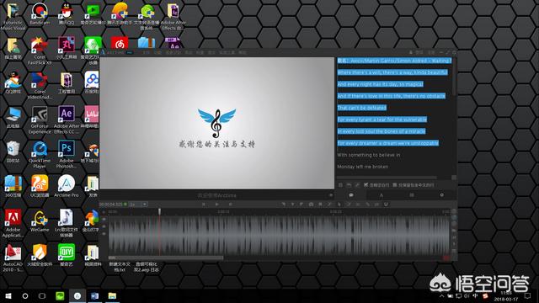
Task: Select the Arctime Pro desktop icon
Action: [x=67, y=187]
